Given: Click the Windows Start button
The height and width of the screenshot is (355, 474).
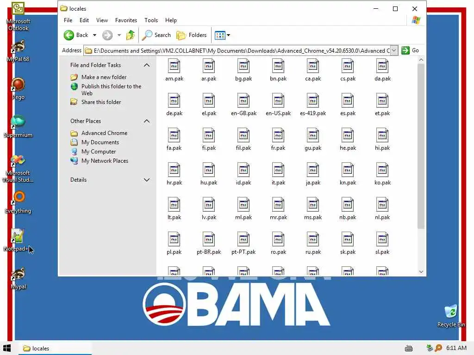Looking at the screenshot, I should (x=7, y=348).
